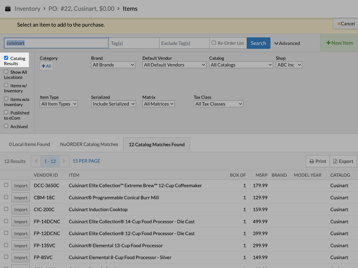Click the green New Item plus button
Image resolution: width=358 pixels, height=268 pixels.
(328, 43)
